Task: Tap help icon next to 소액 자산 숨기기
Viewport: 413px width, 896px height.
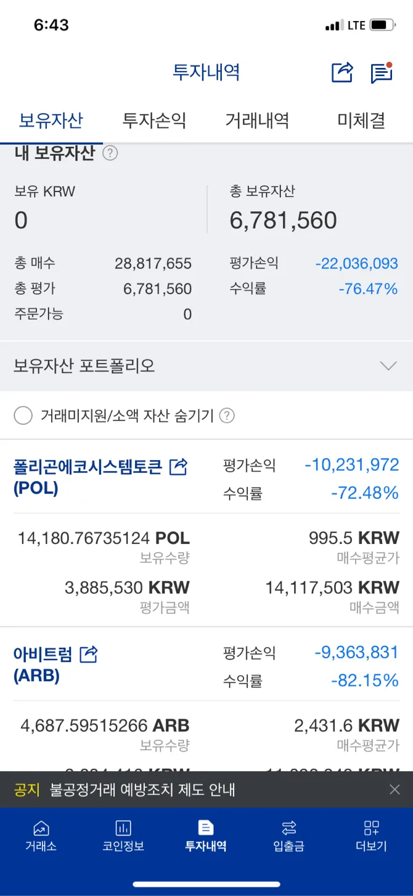Action: (x=227, y=416)
